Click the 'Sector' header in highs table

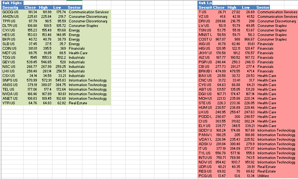tap(74, 8)
